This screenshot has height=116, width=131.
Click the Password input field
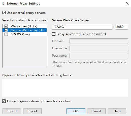click(99, 56)
